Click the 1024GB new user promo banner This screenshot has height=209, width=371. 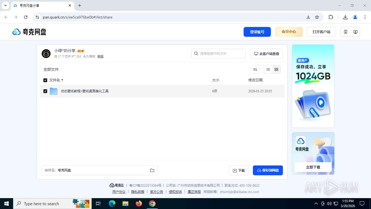coord(313,86)
